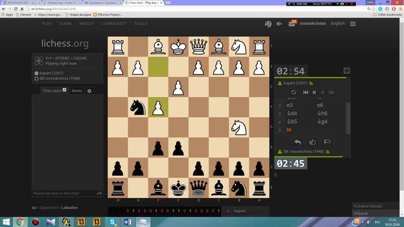Open the Effective Papers bookmark

click(108, 15)
